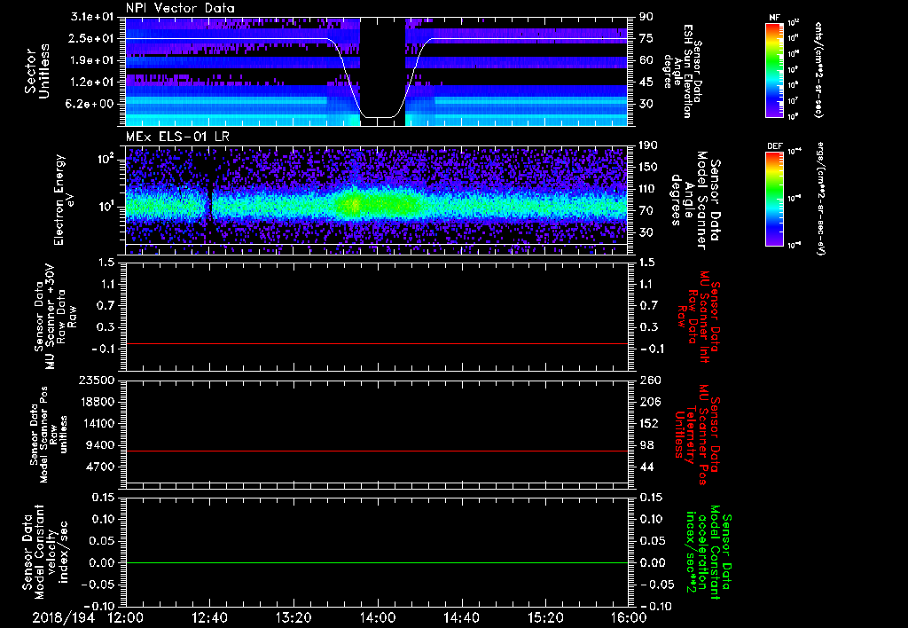The height and width of the screenshot is (628, 908).
Task: Click the red line in Scanner Pos panel
Action: [377, 451]
